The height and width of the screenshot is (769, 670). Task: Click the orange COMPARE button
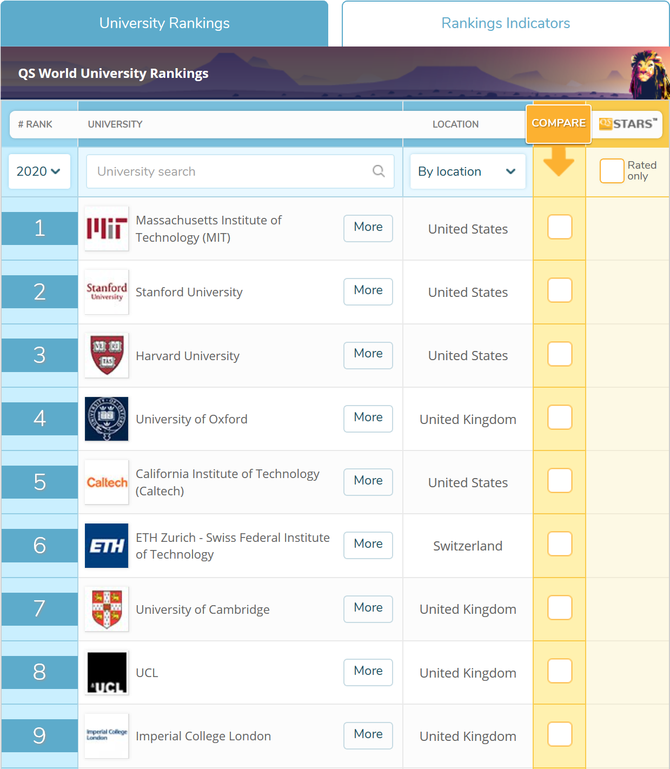pos(558,123)
